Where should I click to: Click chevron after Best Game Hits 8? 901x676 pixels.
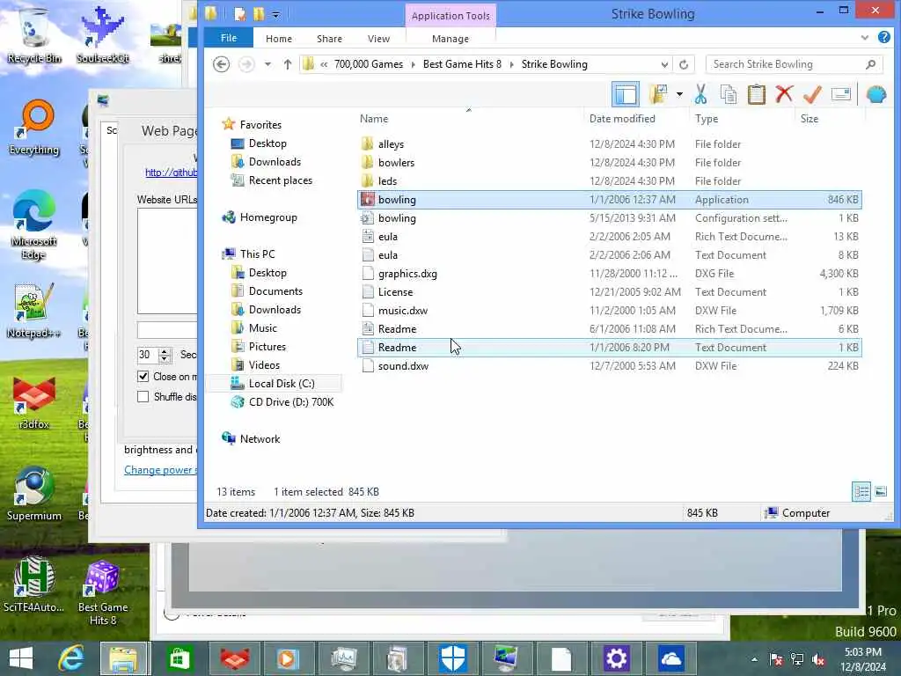point(511,64)
